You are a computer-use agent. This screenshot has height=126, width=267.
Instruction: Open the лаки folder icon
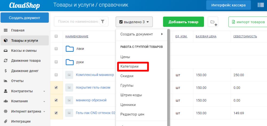click(x=70, y=49)
